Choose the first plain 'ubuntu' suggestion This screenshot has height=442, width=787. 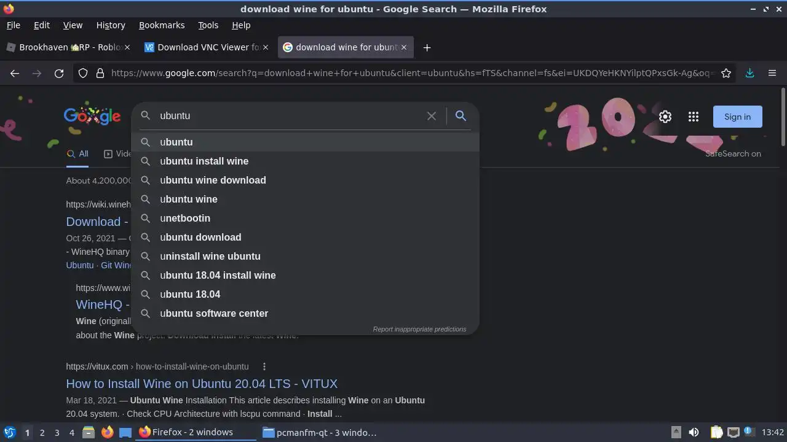tap(305, 142)
